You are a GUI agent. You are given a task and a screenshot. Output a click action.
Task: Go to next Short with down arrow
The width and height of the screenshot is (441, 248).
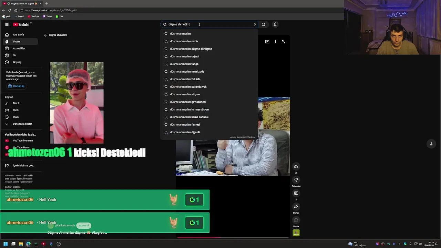[x=431, y=144]
